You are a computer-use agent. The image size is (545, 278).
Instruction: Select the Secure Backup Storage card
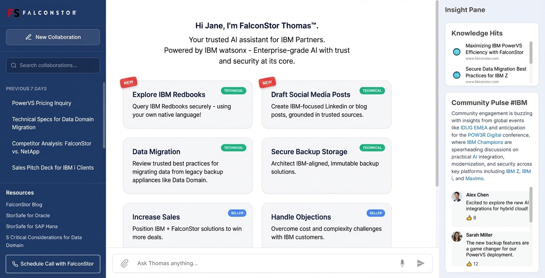coord(326,165)
